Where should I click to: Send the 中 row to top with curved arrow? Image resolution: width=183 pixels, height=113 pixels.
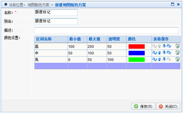coord(155,53)
